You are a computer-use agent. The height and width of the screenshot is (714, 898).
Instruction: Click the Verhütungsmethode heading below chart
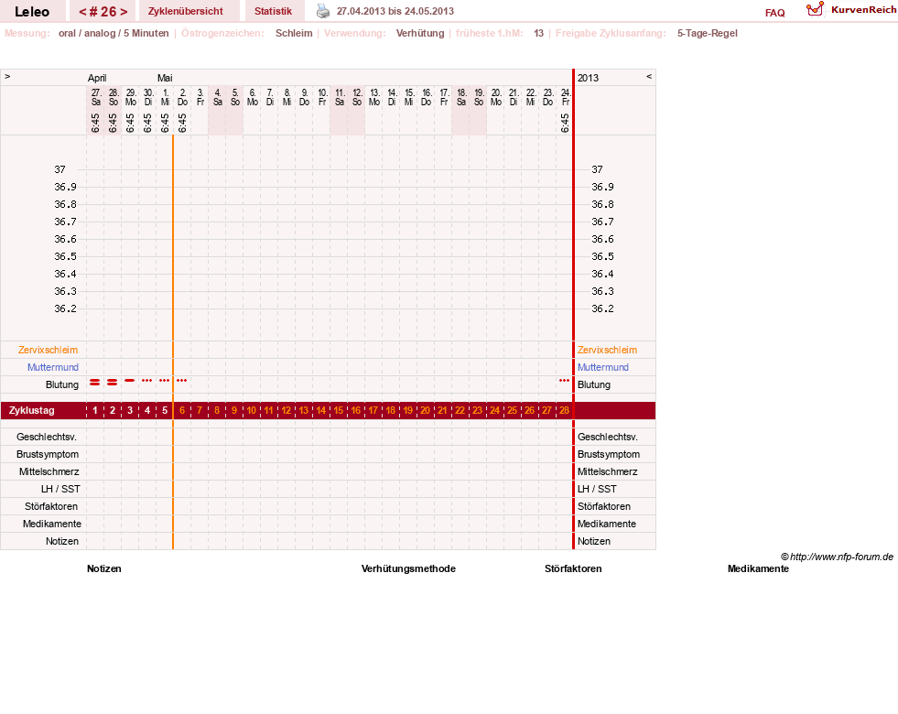click(408, 568)
